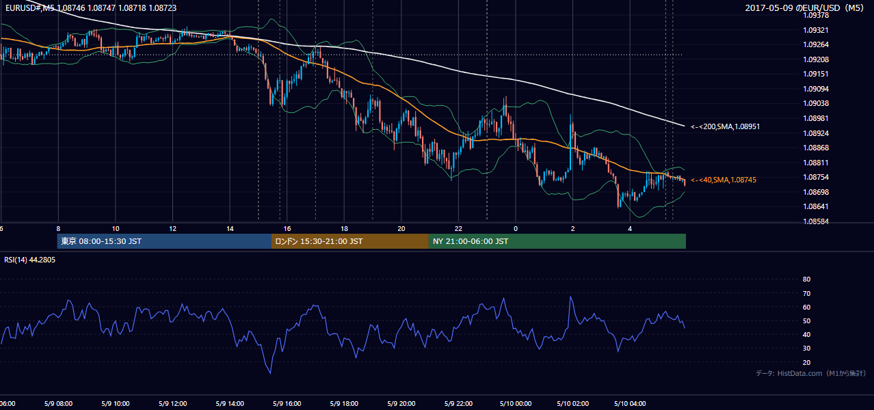
Task: Click price axis value 1.09094
Action: (x=816, y=89)
